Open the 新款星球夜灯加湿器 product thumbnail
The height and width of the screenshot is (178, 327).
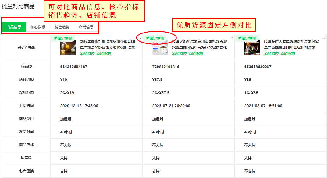(68, 48)
